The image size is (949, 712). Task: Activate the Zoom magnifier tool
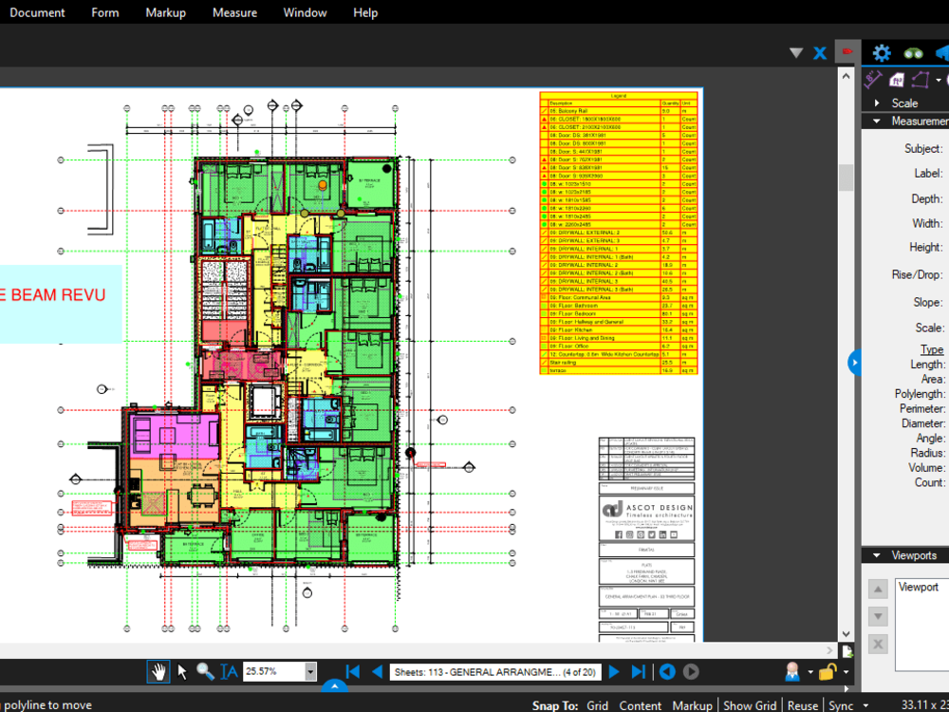coord(205,671)
